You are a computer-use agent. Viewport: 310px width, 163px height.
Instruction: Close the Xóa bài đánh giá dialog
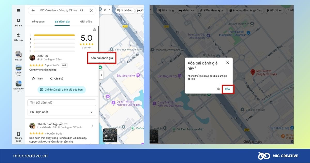[x=227, y=63]
